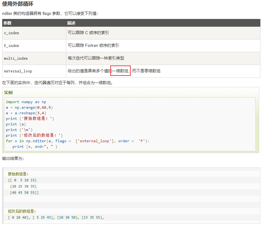Click sentence '在下面的实例中，迭代器遍历对应于每列'
The image size is (261, 227).
38,83
